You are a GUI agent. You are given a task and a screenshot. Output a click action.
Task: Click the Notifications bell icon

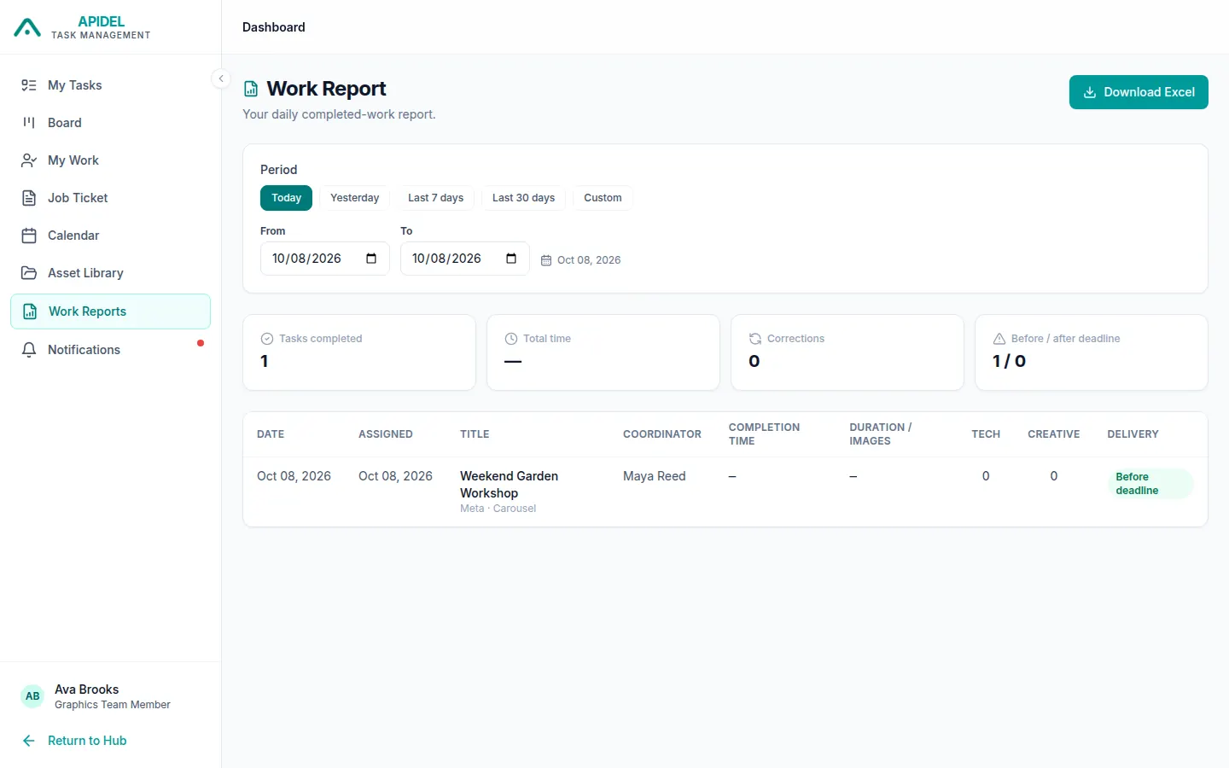[29, 350]
